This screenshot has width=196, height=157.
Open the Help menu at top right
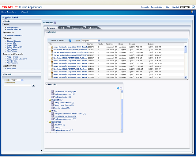pyautogui.click(x=168, y=7)
